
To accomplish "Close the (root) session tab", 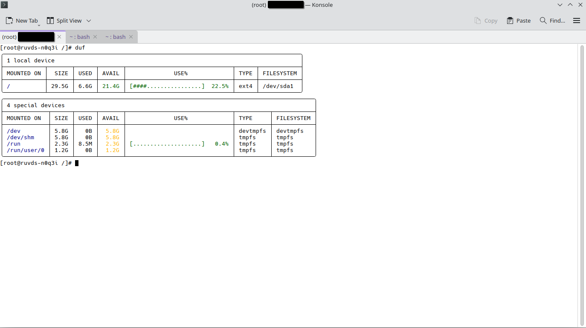I will (x=59, y=37).
